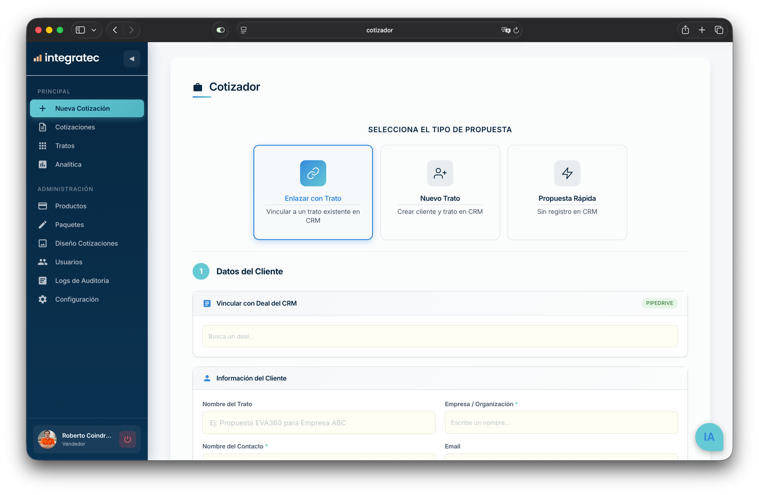Click the Nueva Cotización button

pos(87,108)
